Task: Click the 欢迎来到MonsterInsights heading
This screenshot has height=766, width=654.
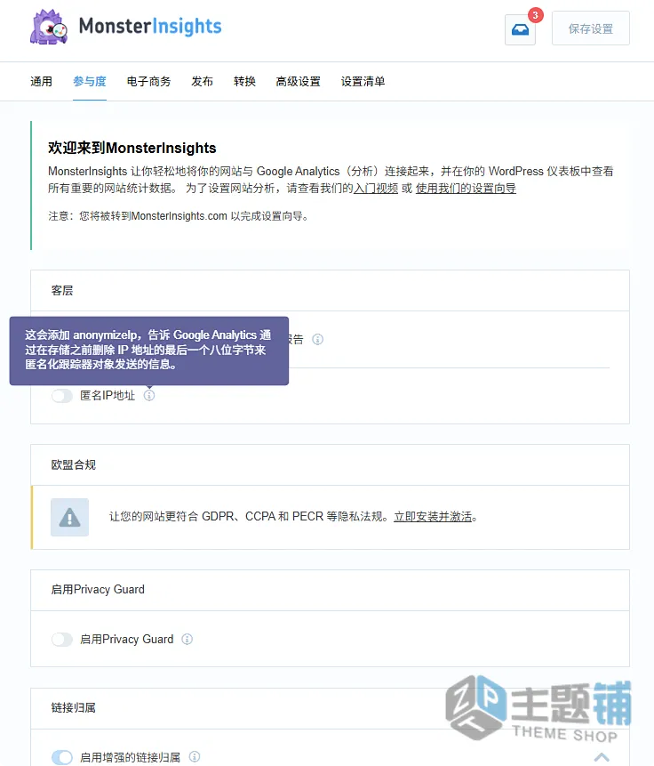Action: click(132, 148)
